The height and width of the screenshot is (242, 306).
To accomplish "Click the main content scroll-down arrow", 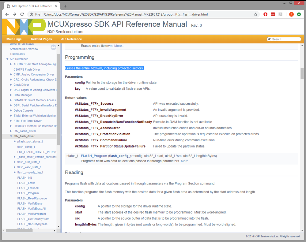I will 302,230.
